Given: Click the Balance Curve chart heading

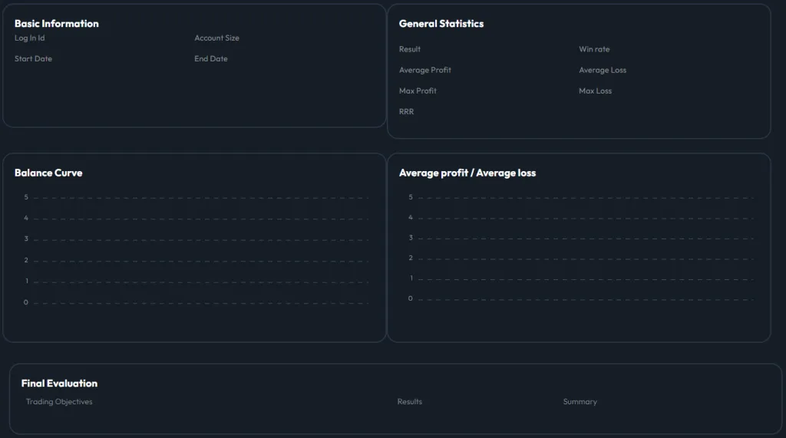Looking at the screenshot, I should click(x=48, y=173).
